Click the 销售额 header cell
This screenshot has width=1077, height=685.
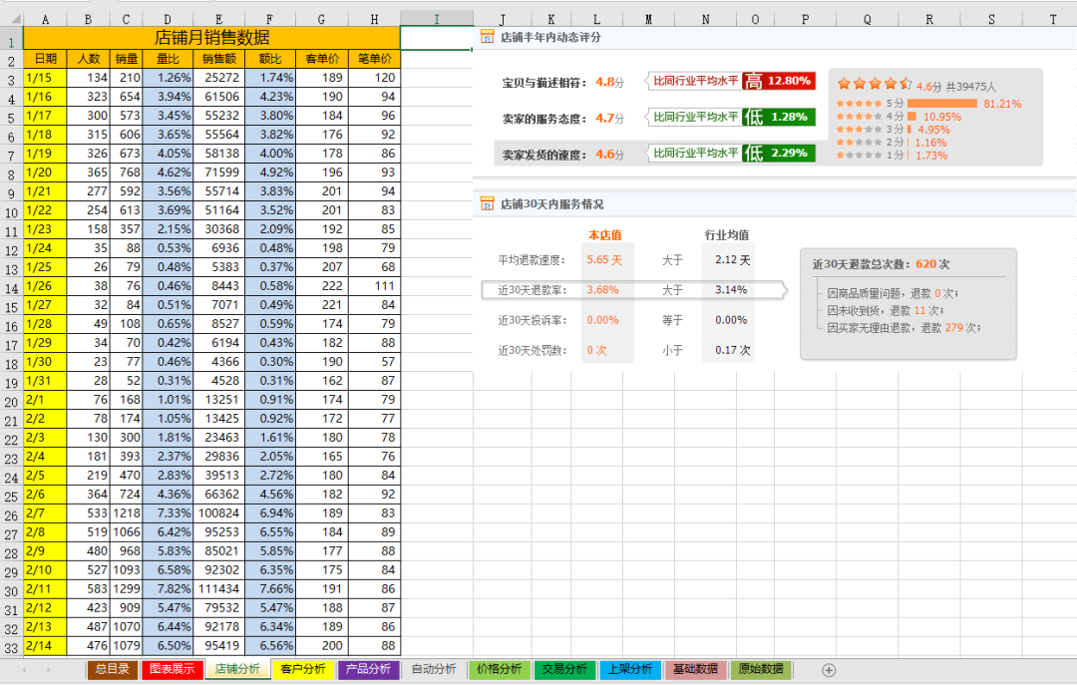218,59
